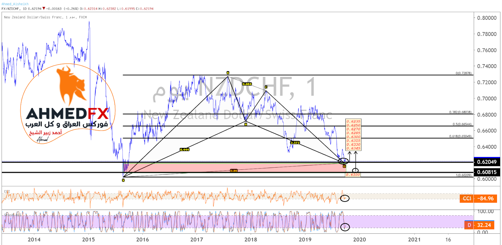Click the 2016 label on time axis
502x245 pixels.
(142, 240)
